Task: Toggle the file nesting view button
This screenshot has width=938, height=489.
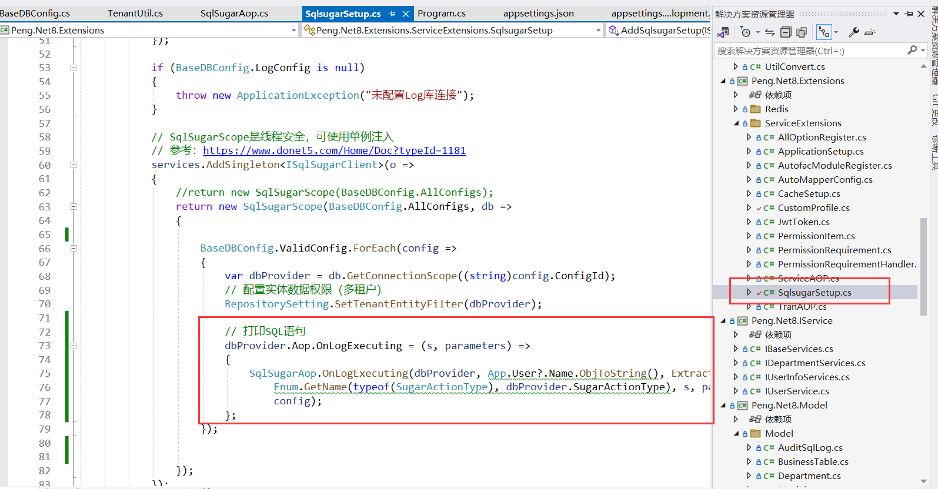Action: 824,32
